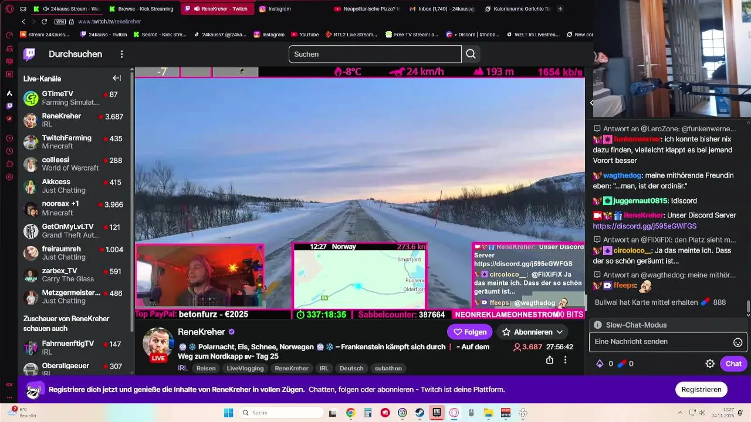The image size is (751, 422).
Task: Open RTL2 Live Stream bookmark
Action: pos(351,35)
